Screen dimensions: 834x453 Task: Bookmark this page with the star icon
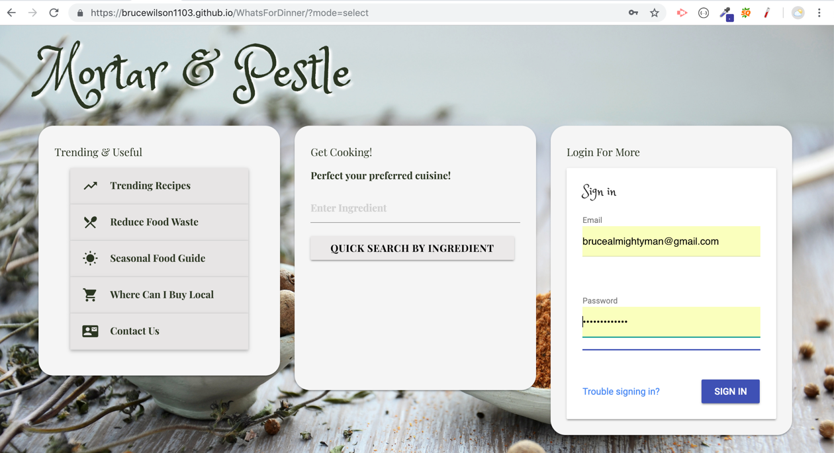point(654,13)
